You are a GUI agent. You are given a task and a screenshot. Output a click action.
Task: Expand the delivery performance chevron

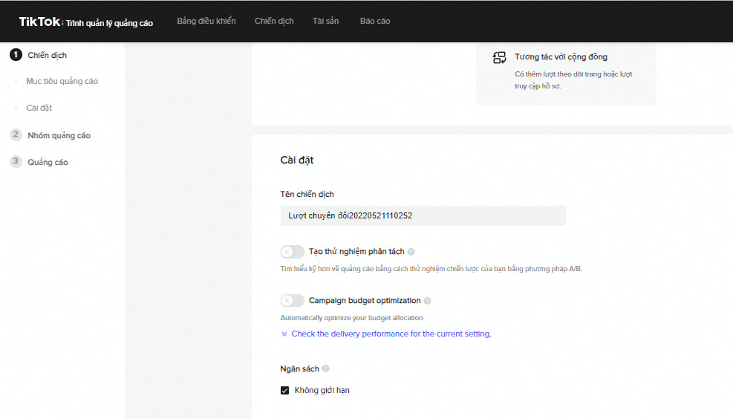(x=284, y=334)
